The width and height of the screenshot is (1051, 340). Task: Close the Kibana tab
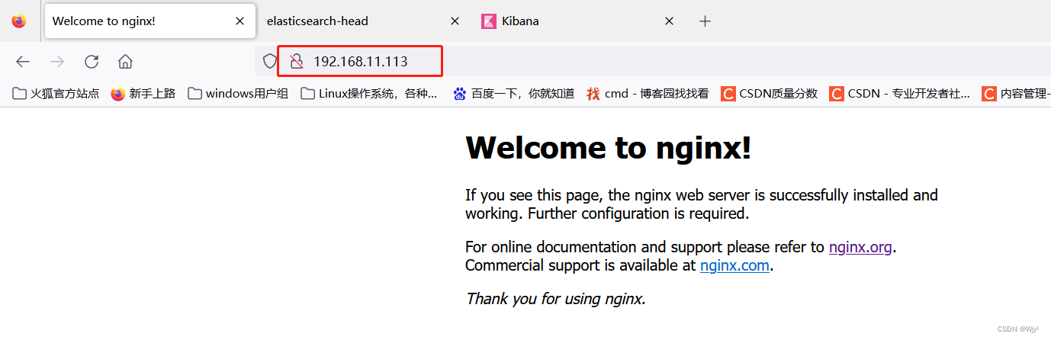click(669, 21)
